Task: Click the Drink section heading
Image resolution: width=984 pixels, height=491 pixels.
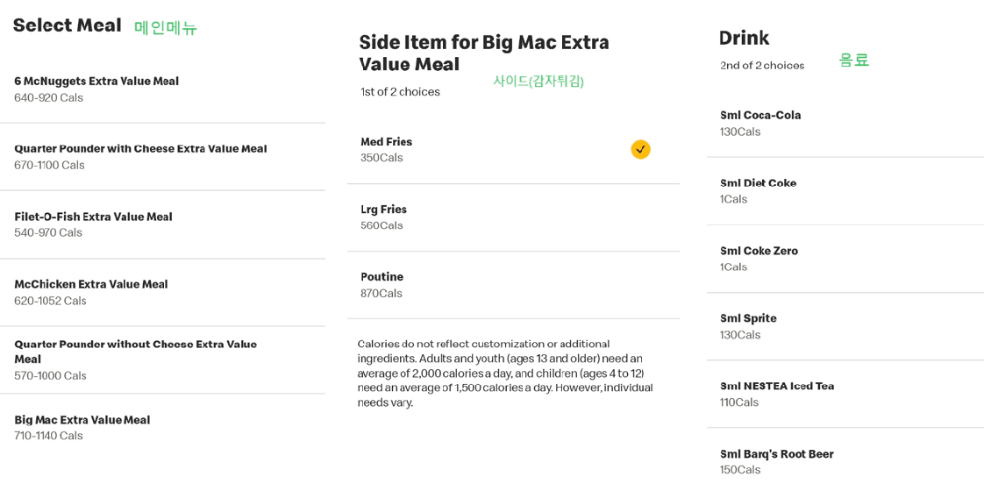Action: coord(744,39)
